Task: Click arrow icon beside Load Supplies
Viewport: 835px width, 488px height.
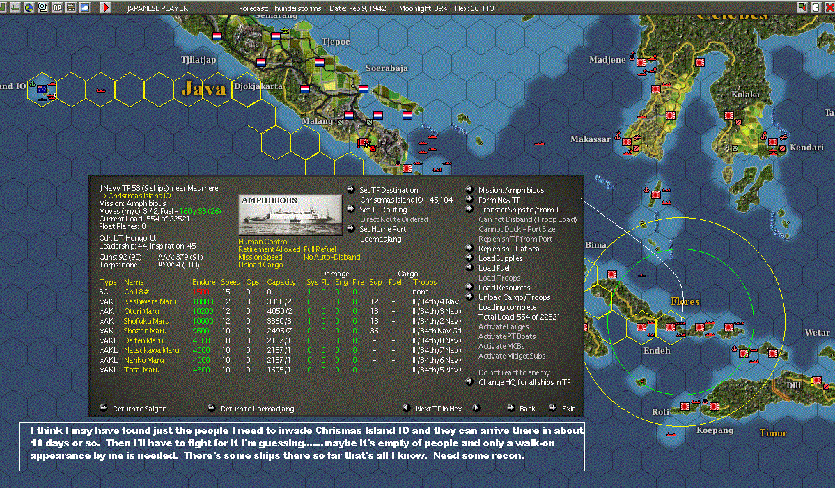Action: 469,258
